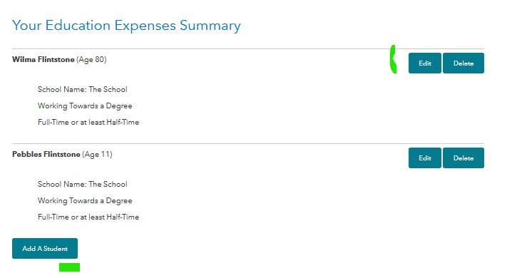The width and height of the screenshot is (512, 278).
Task: Click the Add A Student button
Action: (x=45, y=248)
